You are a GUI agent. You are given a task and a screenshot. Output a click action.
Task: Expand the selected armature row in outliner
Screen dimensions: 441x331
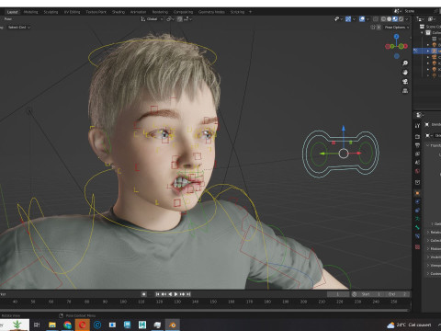coord(428,51)
